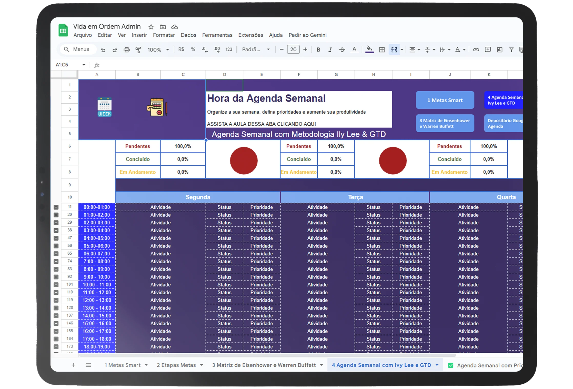Screen dimensions: 573x389
Task: Open the Padrã font family dropdown
Action: pyautogui.click(x=256, y=49)
